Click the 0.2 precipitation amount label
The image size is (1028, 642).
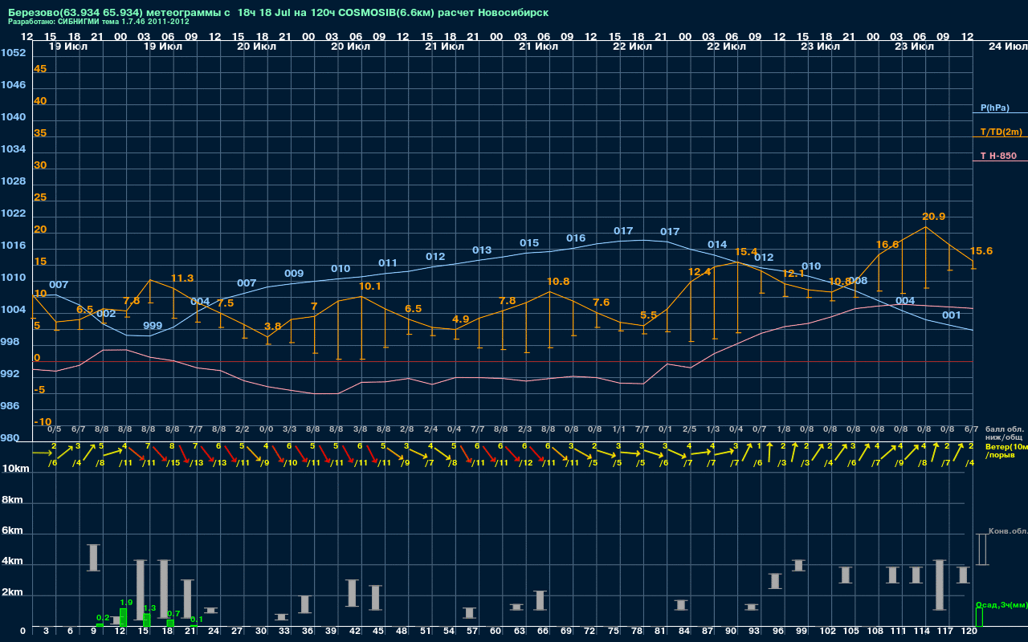coord(103,617)
